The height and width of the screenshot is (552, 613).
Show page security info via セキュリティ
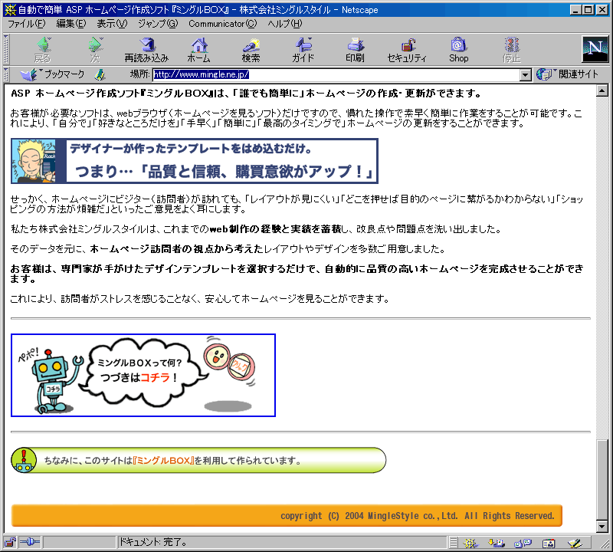tap(407, 50)
